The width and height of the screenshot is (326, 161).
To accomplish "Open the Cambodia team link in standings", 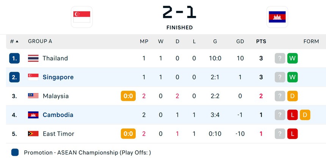I will [58, 115].
